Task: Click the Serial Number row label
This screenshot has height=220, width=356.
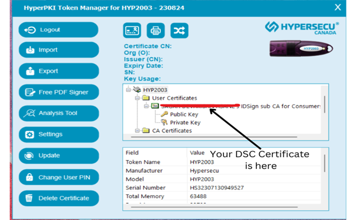Action: pos(146,188)
